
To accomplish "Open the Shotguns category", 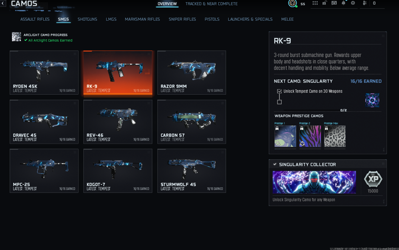I will pyautogui.click(x=87, y=19).
